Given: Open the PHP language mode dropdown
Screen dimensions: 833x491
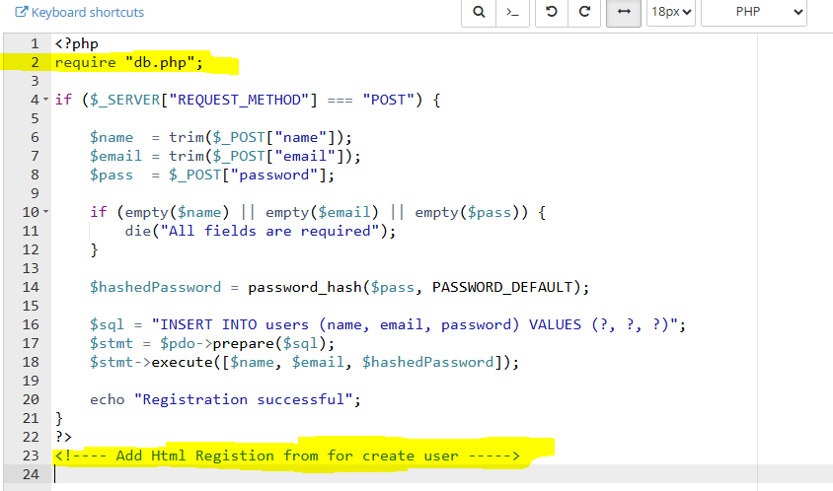Looking at the screenshot, I should [755, 13].
